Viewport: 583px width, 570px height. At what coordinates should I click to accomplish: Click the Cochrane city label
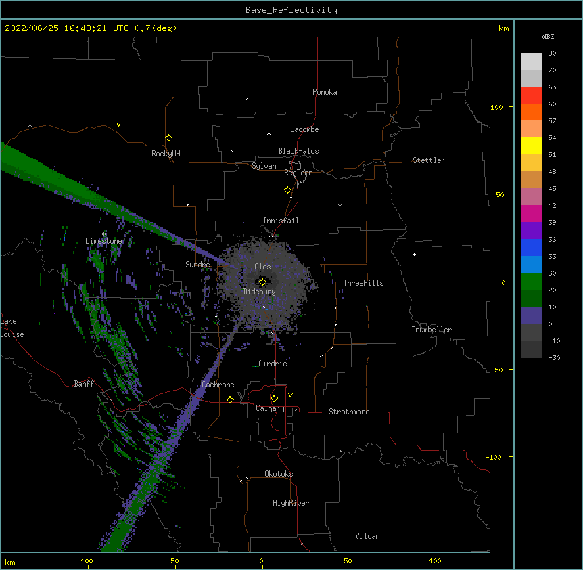[x=218, y=385]
